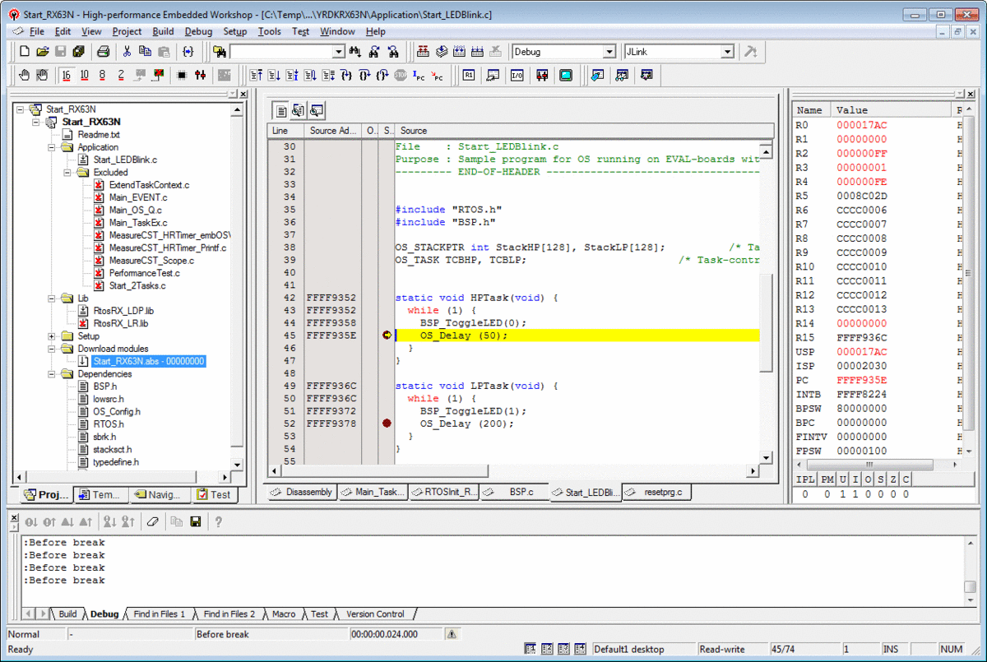987x662 pixels.
Task: Set radix to hexadecimal (16) button
Action: (66, 75)
